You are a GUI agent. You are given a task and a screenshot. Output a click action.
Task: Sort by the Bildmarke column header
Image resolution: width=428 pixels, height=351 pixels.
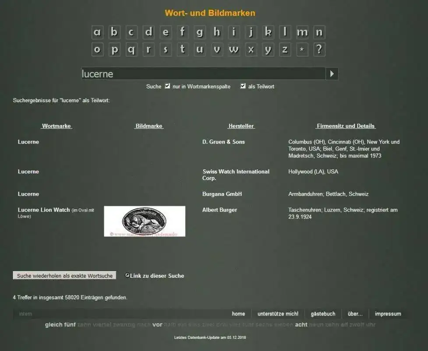click(149, 126)
